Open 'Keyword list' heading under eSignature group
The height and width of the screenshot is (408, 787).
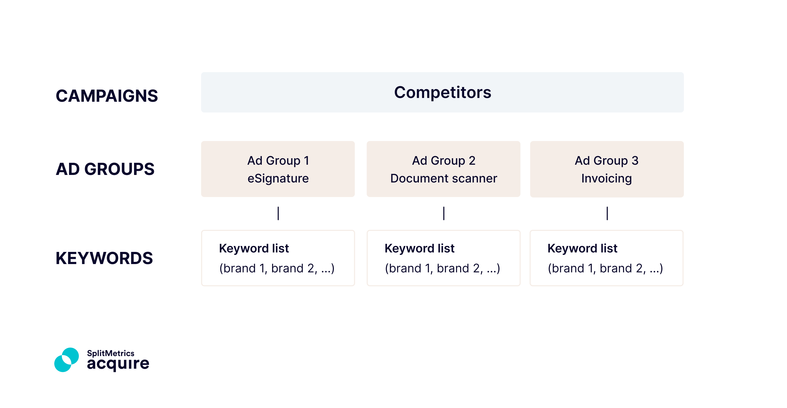(x=254, y=248)
